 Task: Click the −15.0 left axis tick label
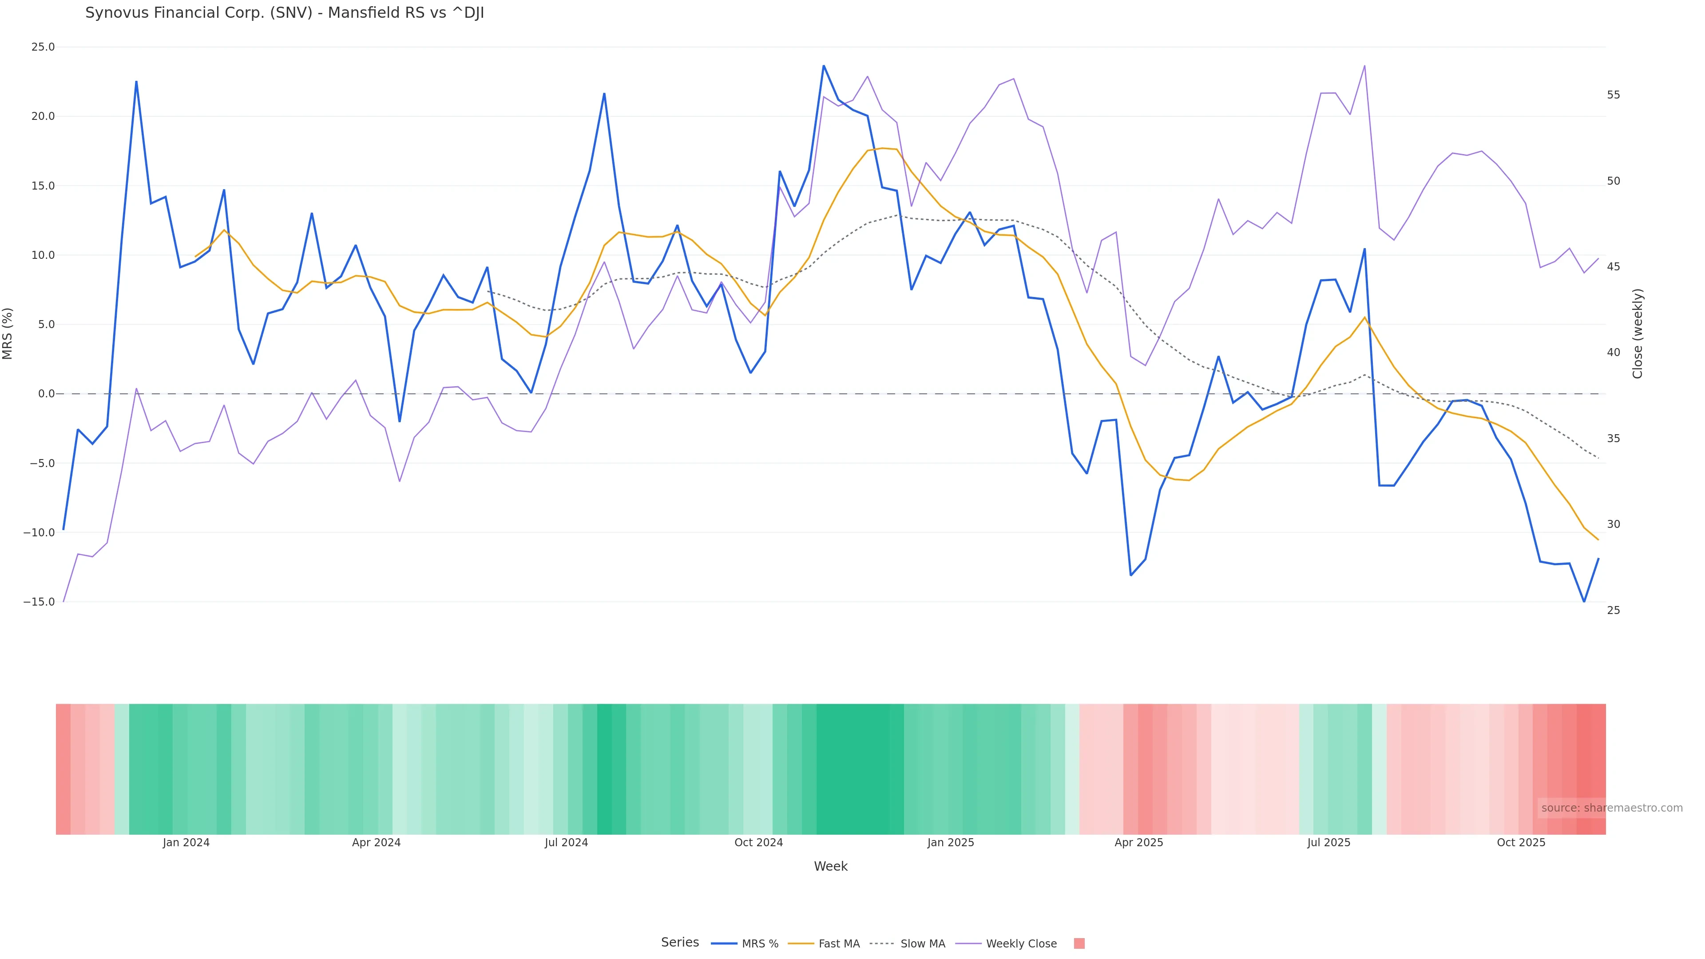tap(39, 602)
